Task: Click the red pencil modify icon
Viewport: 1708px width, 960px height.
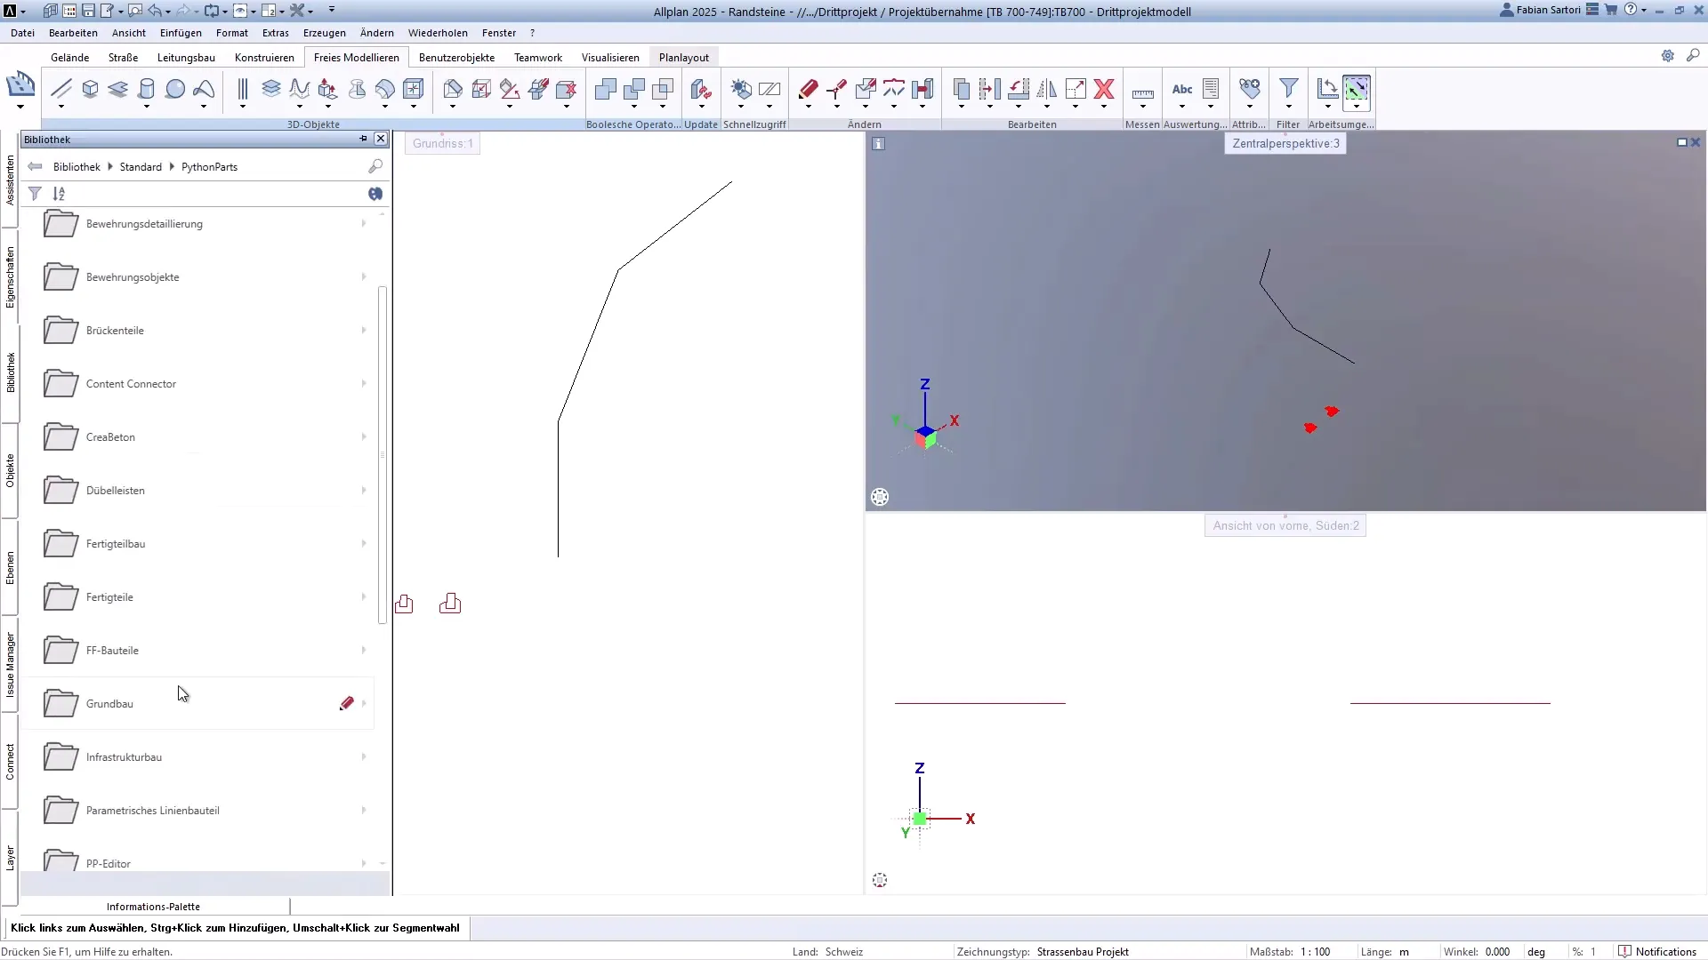Action: point(808,89)
